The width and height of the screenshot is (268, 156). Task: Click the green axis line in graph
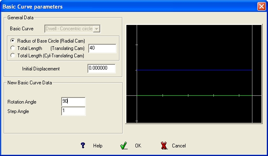tap(194, 96)
